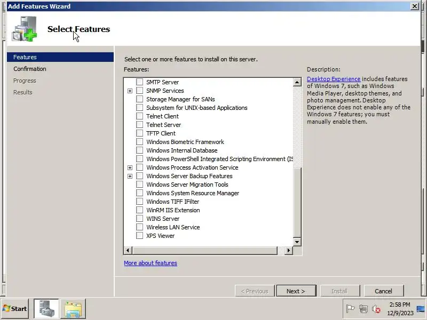Tick the TFTP Client checkbox

click(x=139, y=133)
